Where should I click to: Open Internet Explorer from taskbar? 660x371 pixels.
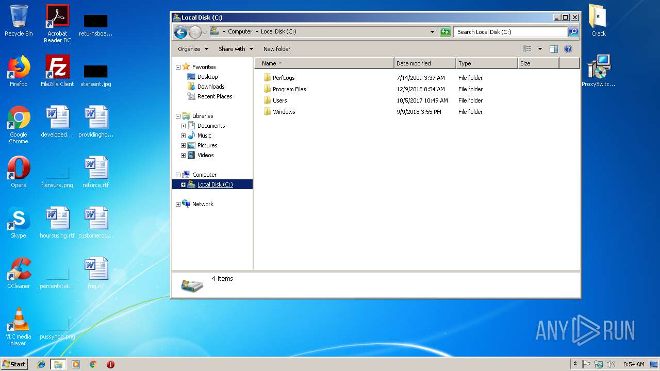click(41, 364)
